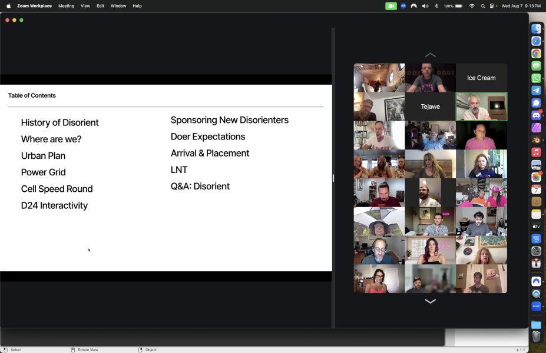
Task: Select the Tejawe participant tile
Action: (430, 106)
